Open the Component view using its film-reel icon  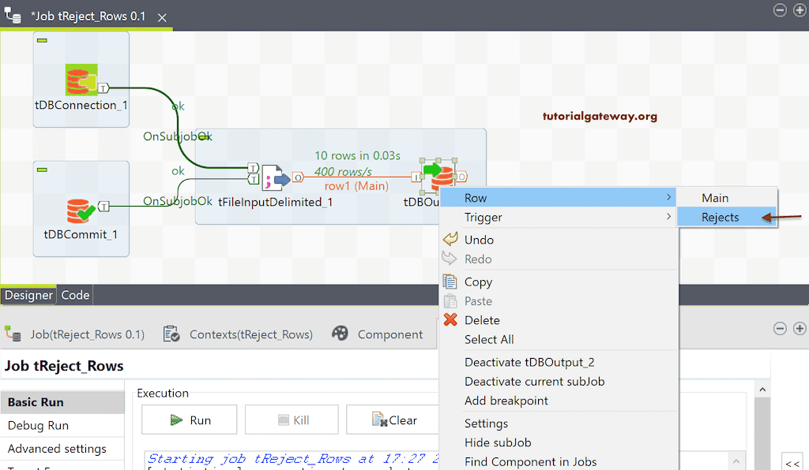pos(340,334)
